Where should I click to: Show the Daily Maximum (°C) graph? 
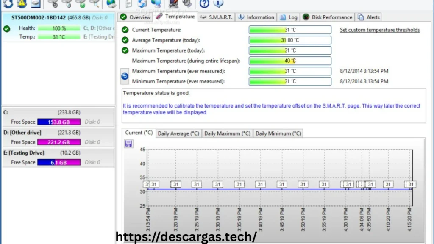point(227,133)
